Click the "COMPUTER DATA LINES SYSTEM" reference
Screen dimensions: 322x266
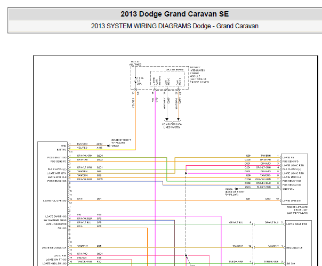[172, 126]
